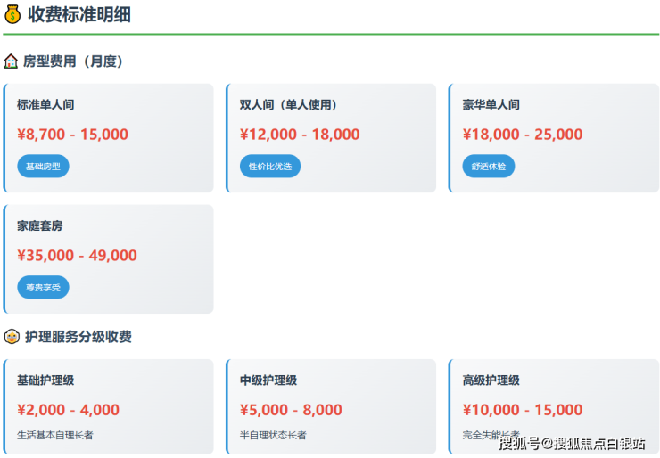Click the 性价比优选 tag button
The height and width of the screenshot is (458, 660).
coord(270,167)
